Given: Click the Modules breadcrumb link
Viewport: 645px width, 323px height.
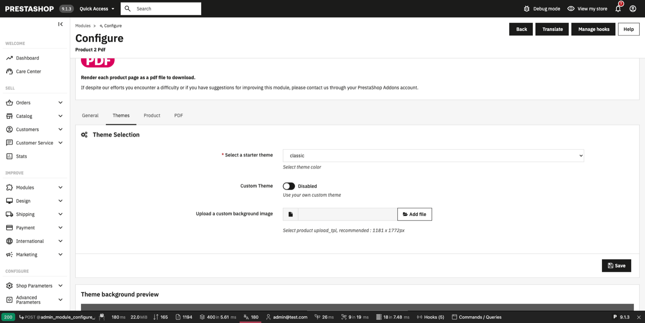Looking at the screenshot, I should [x=83, y=26].
